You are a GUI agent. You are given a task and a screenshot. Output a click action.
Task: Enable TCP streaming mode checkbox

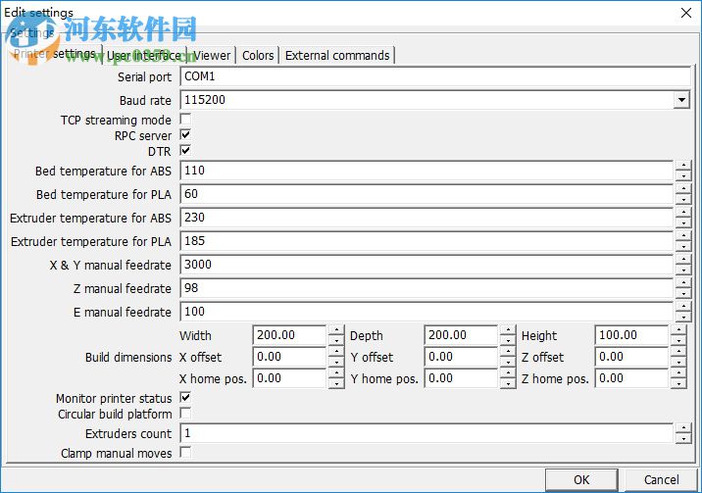(x=185, y=119)
